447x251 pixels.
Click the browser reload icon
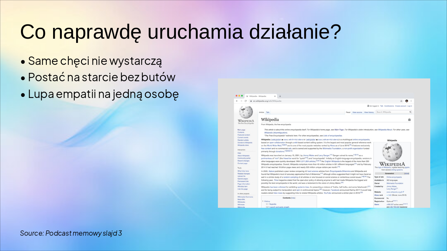pyautogui.click(x=245, y=100)
